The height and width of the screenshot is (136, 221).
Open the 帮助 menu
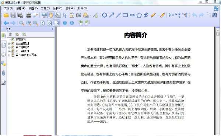[82, 8]
